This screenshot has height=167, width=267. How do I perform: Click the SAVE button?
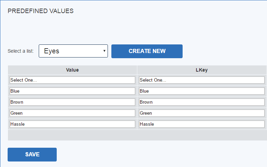pos(32,155)
